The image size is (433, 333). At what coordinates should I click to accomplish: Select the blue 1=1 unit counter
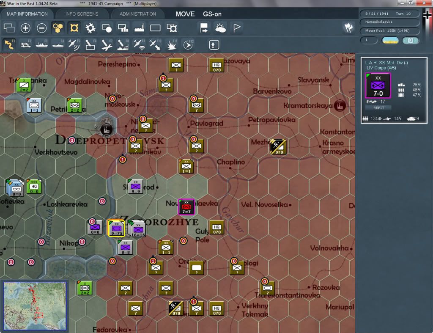pyautogui.click(x=34, y=105)
